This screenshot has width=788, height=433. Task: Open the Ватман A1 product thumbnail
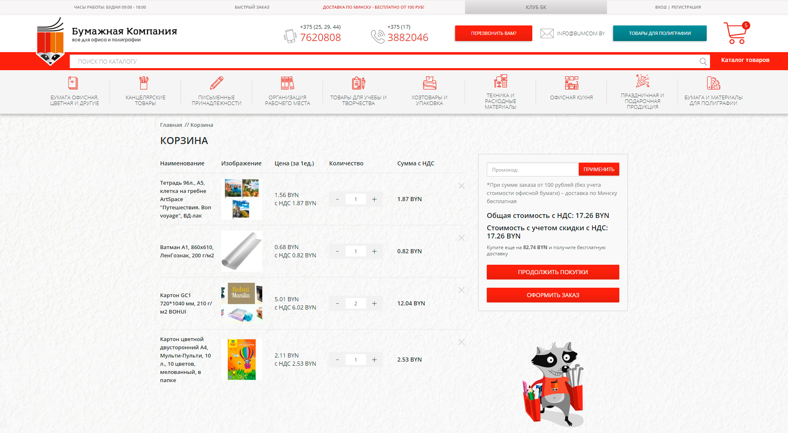pyautogui.click(x=241, y=251)
